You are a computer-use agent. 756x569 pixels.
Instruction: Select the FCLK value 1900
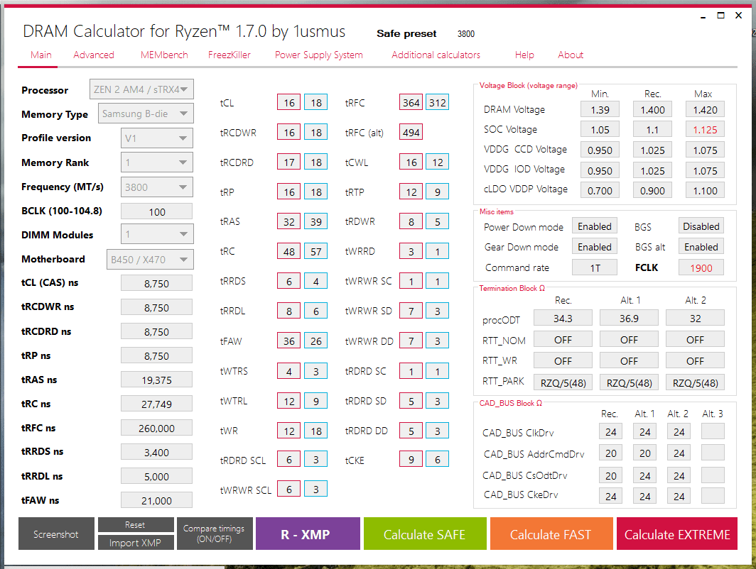click(x=701, y=267)
